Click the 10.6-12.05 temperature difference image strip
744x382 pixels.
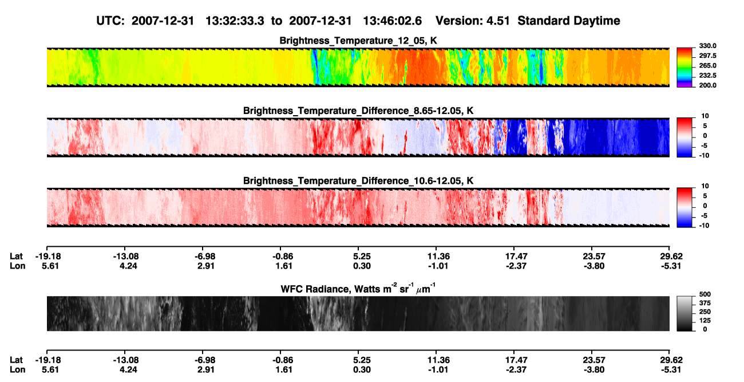click(x=358, y=207)
